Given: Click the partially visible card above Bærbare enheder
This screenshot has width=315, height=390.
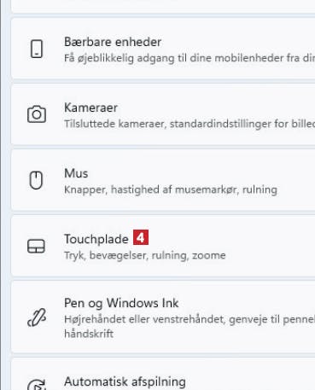Looking at the screenshot, I should tap(163, 6).
